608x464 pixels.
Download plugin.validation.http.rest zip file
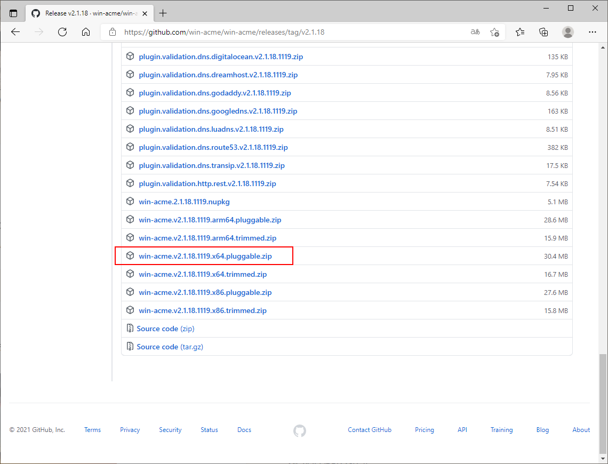[x=207, y=184]
